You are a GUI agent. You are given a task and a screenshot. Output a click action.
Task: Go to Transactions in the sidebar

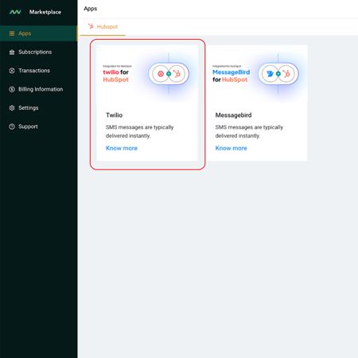tap(39, 71)
